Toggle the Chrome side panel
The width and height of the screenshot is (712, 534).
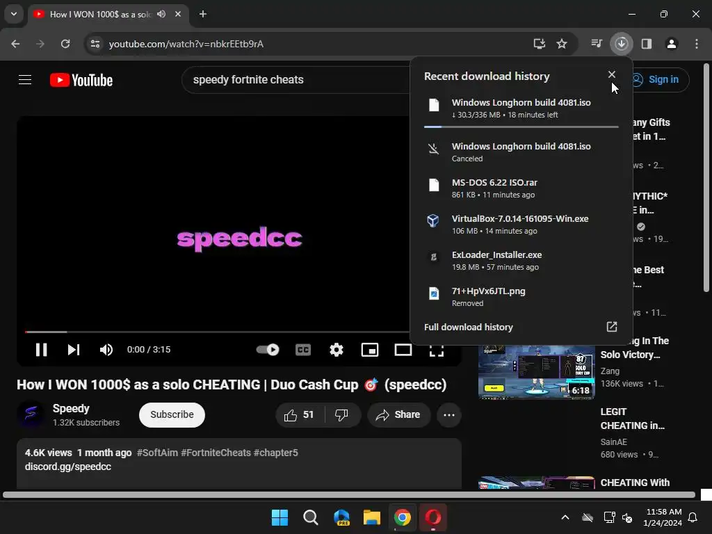click(647, 44)
